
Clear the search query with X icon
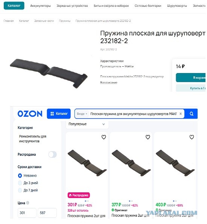click(x=181, y=114)
